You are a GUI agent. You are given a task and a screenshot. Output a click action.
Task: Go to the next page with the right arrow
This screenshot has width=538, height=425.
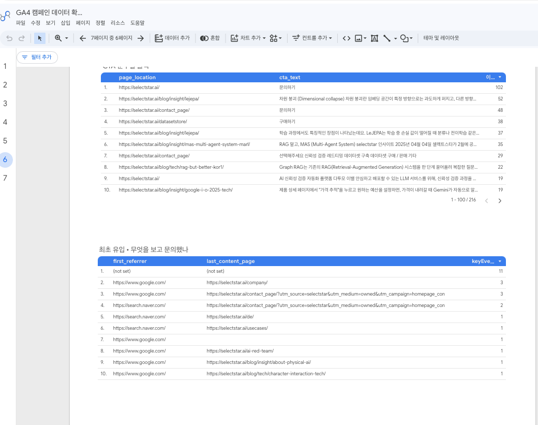coord(141,38)
